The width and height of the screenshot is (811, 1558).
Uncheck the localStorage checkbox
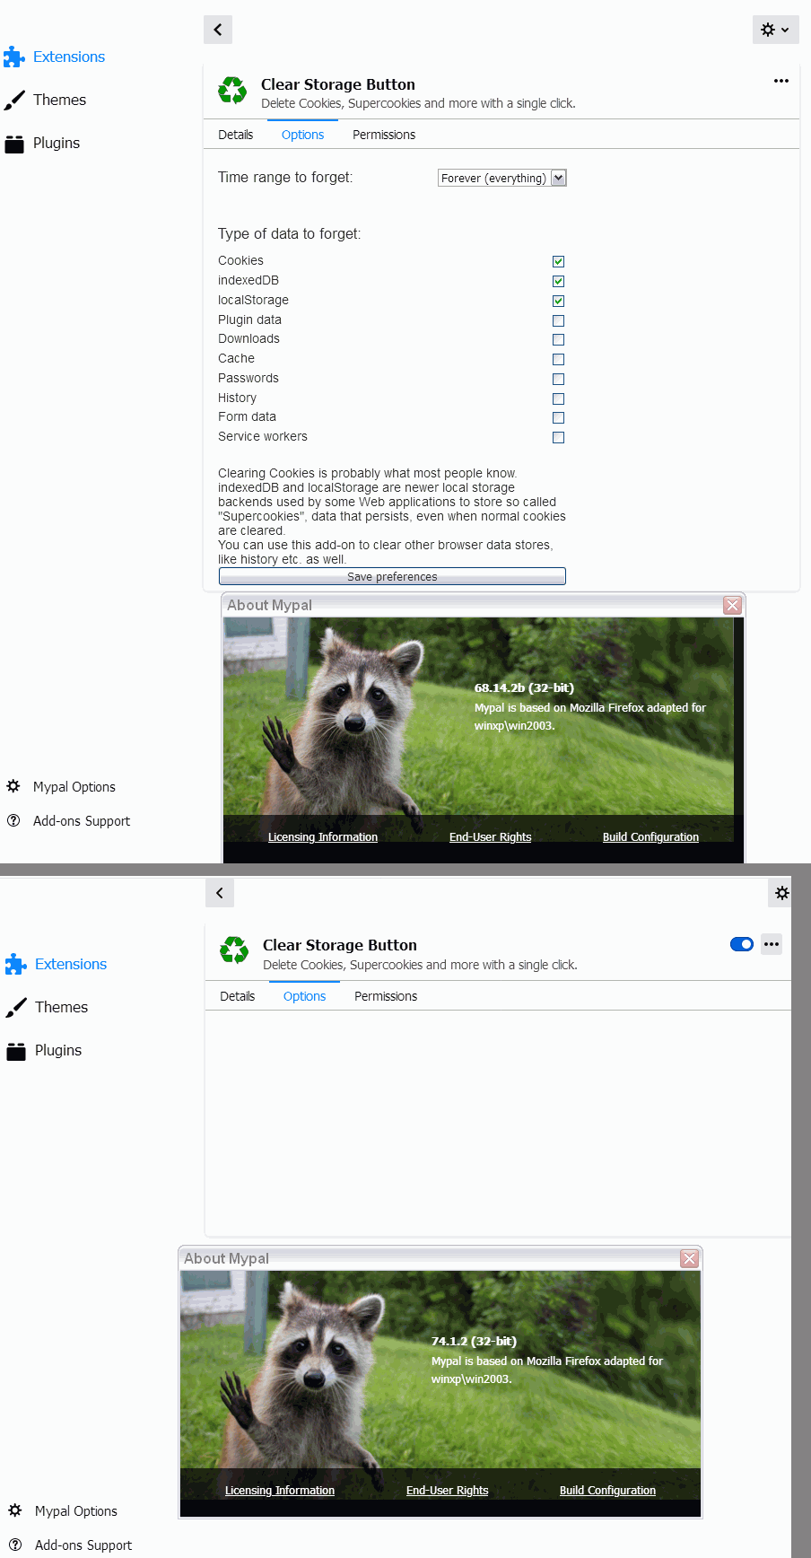coord(558,301)
